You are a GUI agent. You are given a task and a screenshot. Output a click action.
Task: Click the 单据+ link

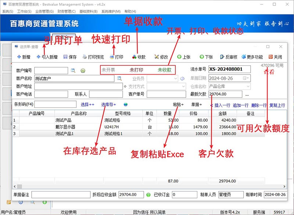click(x=196, y=105)
